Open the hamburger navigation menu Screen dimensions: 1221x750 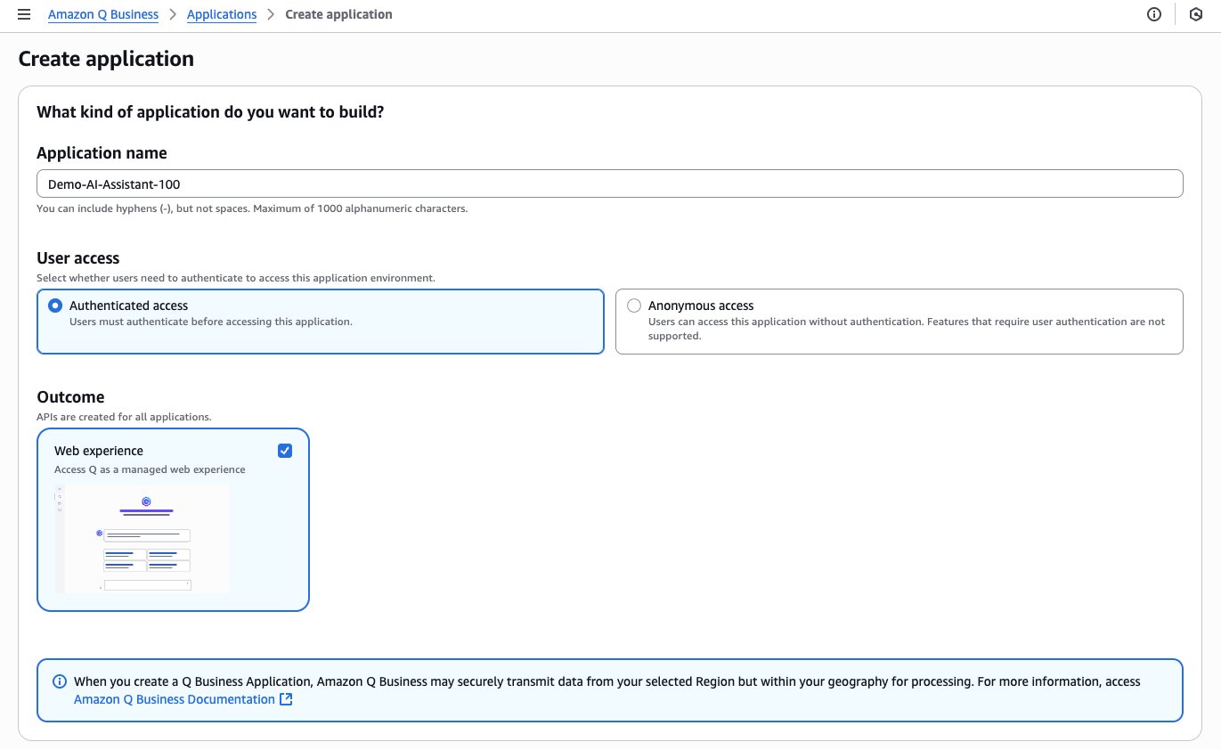point(24,14)
